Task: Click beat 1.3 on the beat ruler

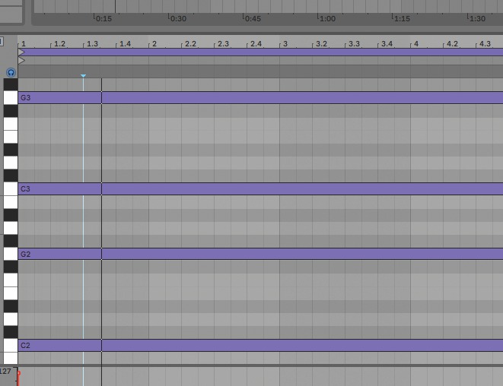Action: (x=92, y=44)
